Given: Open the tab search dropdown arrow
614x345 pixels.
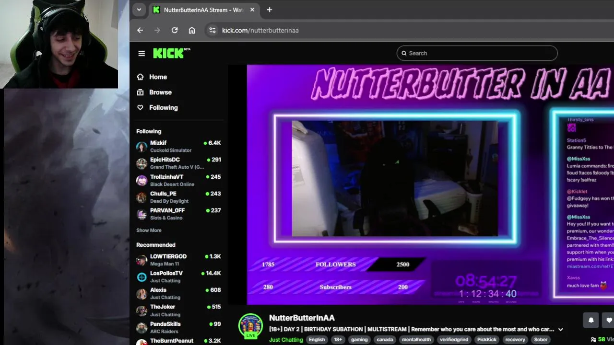Looking at the screenshot, I should tap(139, 10).
